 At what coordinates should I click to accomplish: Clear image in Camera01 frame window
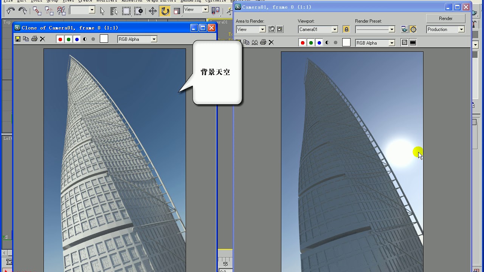click(271, 42)
